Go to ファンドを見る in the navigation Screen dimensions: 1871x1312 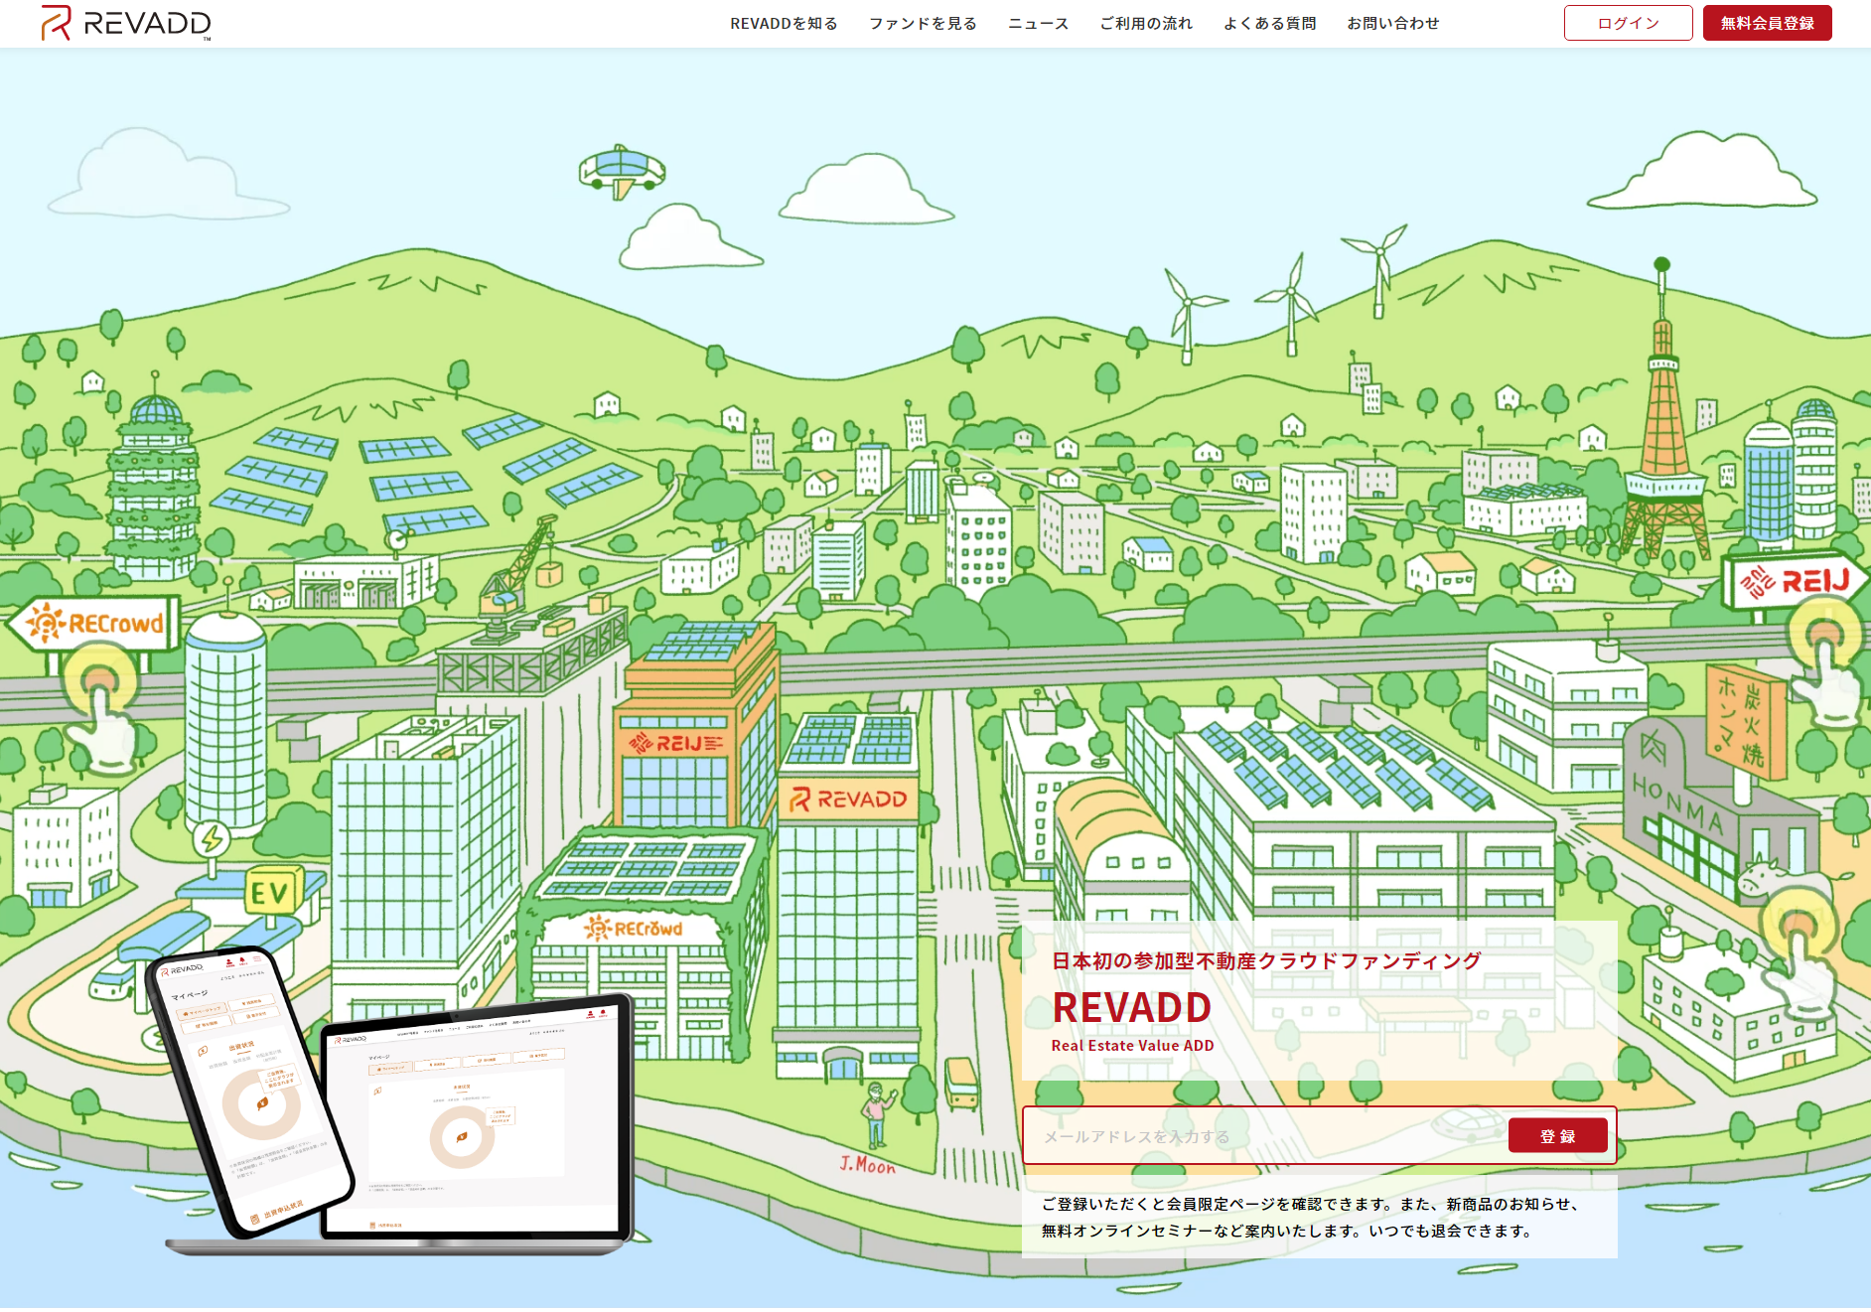pos(923,24)
